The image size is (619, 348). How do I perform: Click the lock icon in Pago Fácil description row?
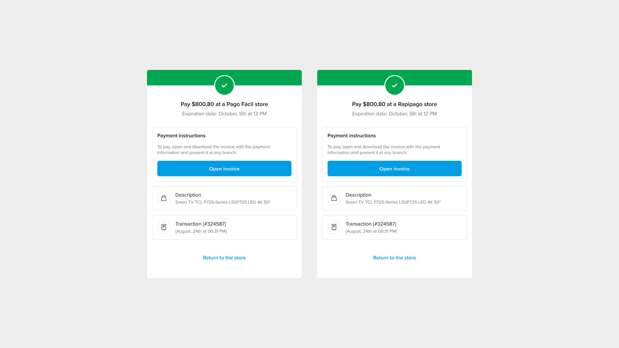[164, 198]
